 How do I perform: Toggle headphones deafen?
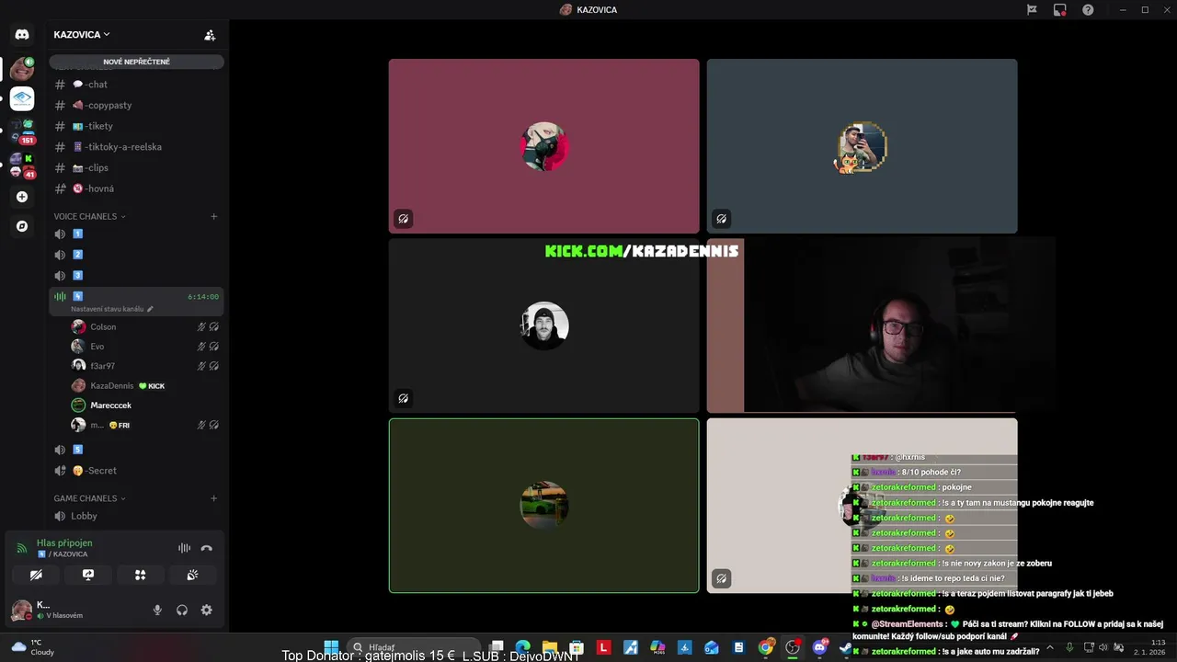point(182,610)
